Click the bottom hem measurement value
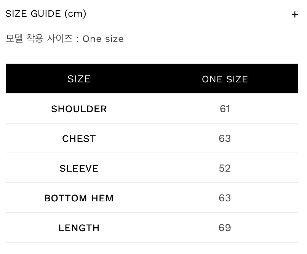Screen dimensions: 307x254 click(x=225, y=198)
